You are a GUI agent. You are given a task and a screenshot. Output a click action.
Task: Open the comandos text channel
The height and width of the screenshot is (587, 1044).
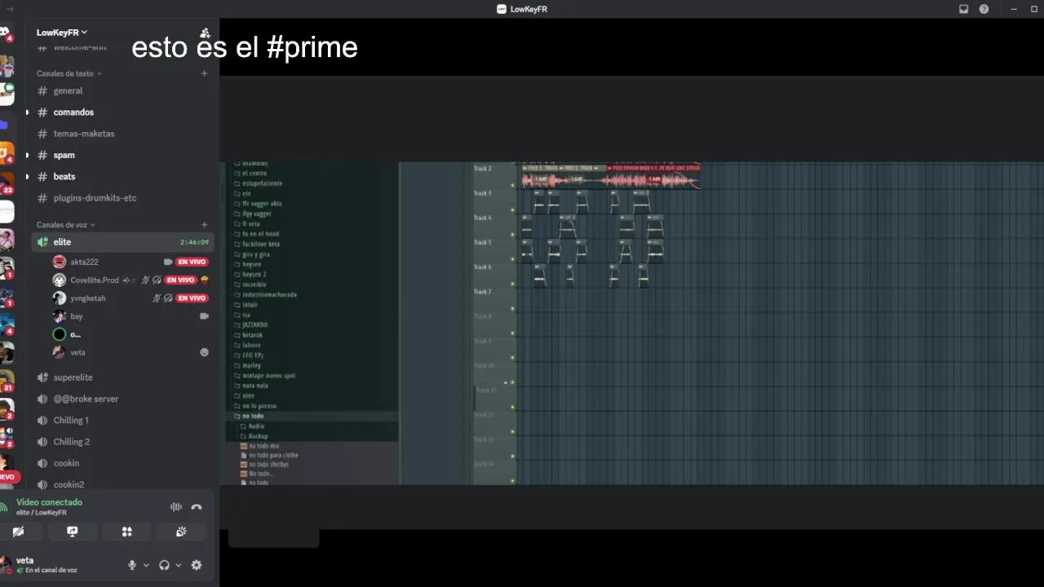pyautogui.click(x=122, y=112)
